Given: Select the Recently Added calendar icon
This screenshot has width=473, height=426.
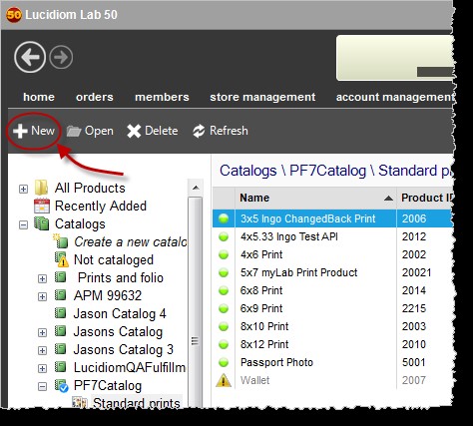Looking at the screenshot, I should [x=42, y=206].
